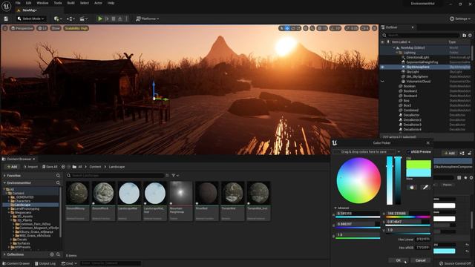Open the Content Browser filter dropdown
Image resolution: width=475 pixels, height=267 pixels.
click(175, 175)
